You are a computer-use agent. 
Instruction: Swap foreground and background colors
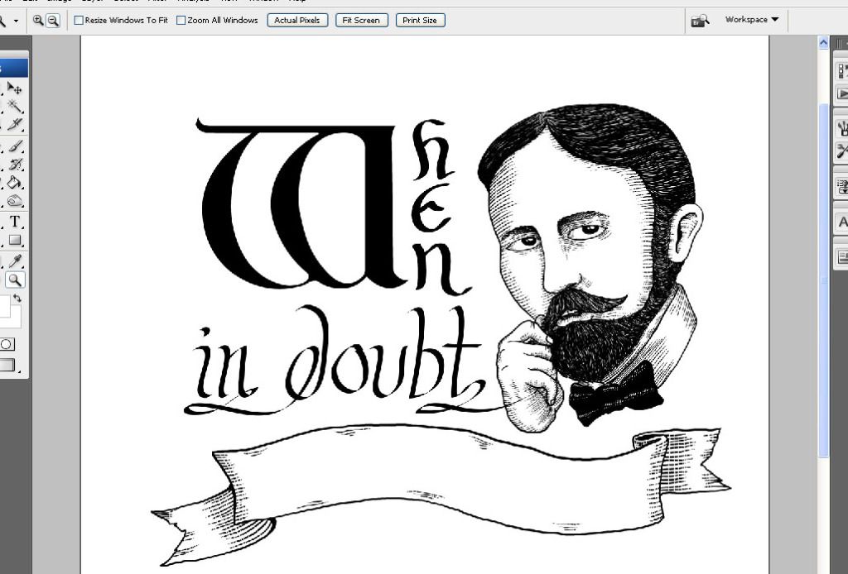pos(17,298)
